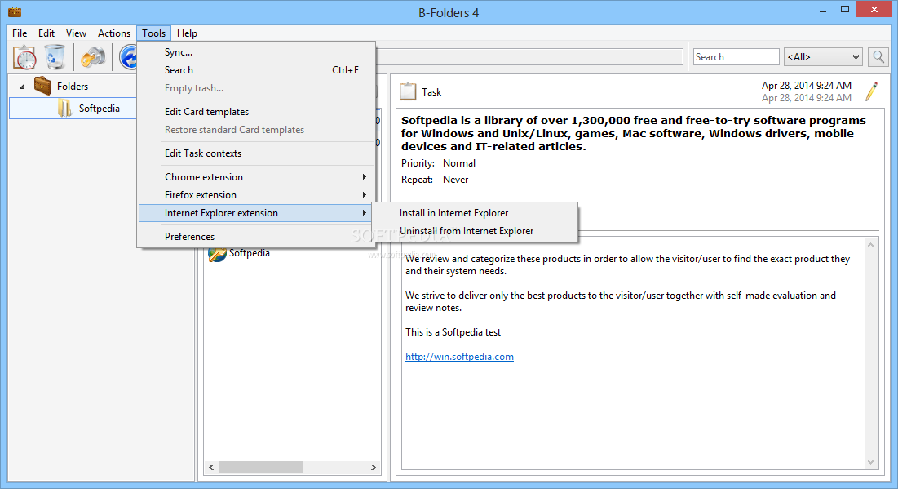Click the upper Apr 28, 2014 9:24 AM date
This screenshot has width=898, height=489.
[x=807, y=86]
